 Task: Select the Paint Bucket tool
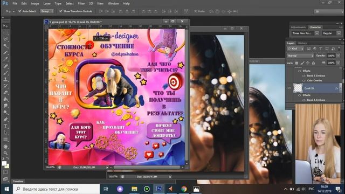[5, 99]
